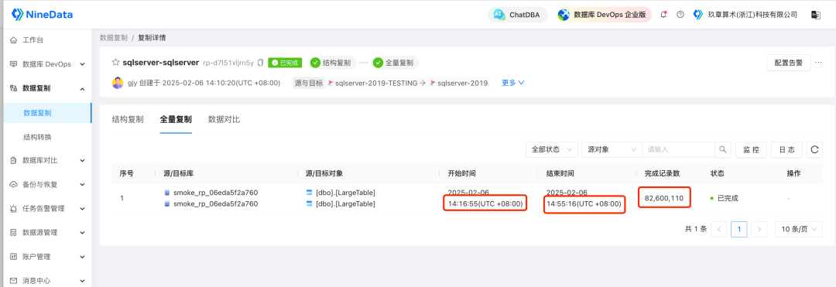
Task: Click the search magnifier icon
Action: point(722,149)
